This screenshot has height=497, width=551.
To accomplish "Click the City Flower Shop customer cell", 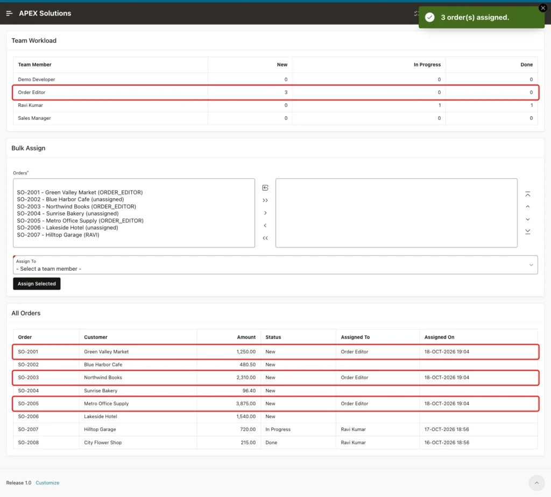I will pyautogui.click(x=103, y=443).
